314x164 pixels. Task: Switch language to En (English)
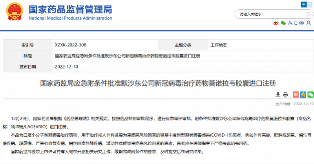pyautogui.click(x=310, y=4)
